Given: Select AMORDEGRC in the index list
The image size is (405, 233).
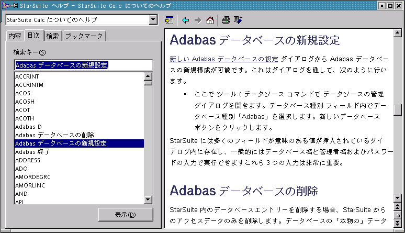Looking at the screenshot, I should 79,177.
